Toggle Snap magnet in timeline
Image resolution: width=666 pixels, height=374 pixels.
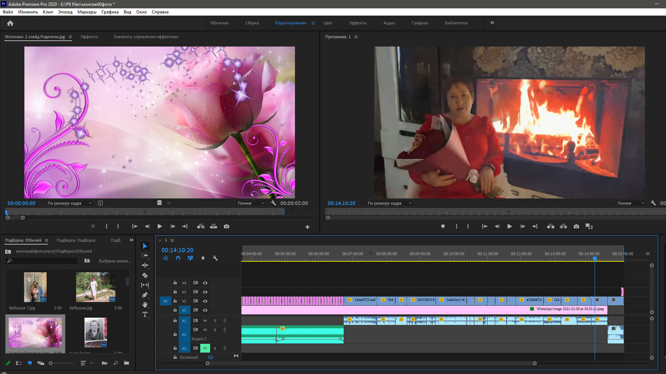[178, 258]
